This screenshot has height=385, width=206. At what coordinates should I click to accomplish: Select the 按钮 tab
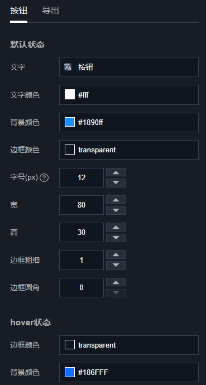[18, 11]
